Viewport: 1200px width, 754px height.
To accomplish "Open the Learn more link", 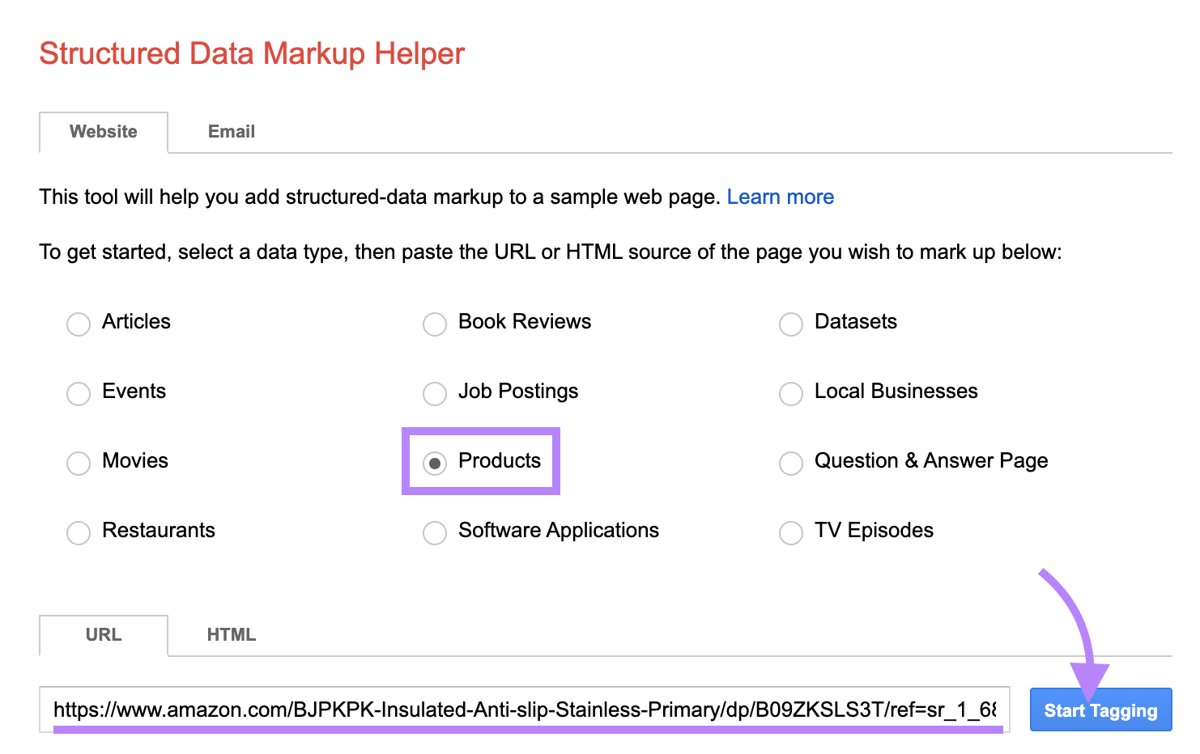I will pyautogui.click(x=780, y=197).
